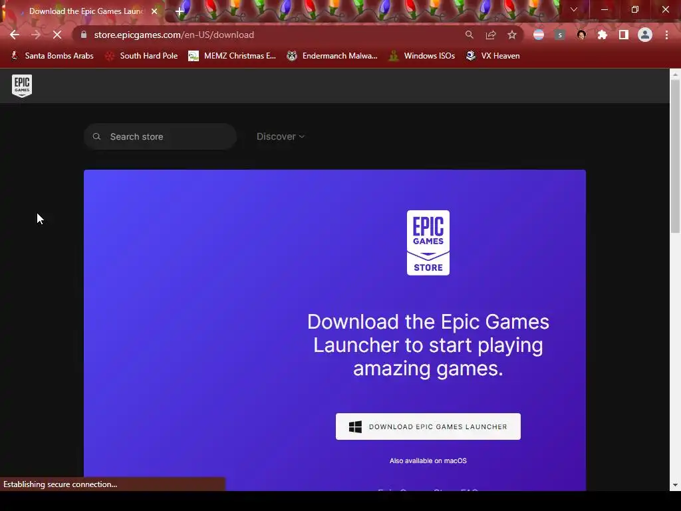Open the Endermanch Malware bookmark

tap(333, 56)
